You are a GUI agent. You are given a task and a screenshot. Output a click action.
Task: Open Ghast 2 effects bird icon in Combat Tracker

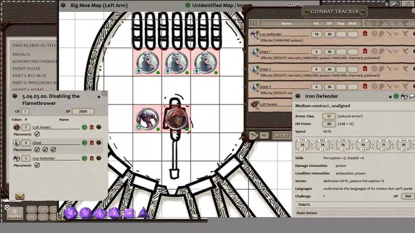tap(405, 69)
